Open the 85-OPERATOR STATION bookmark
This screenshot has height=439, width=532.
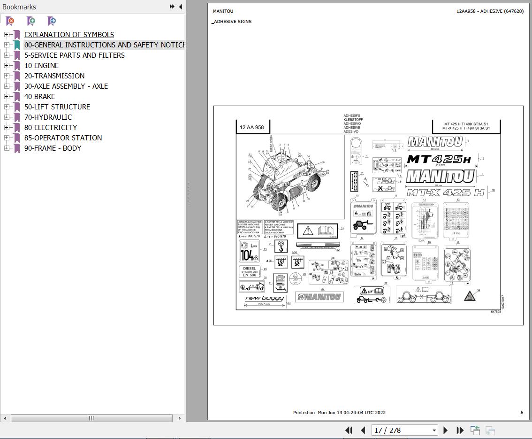click(63, 138)
